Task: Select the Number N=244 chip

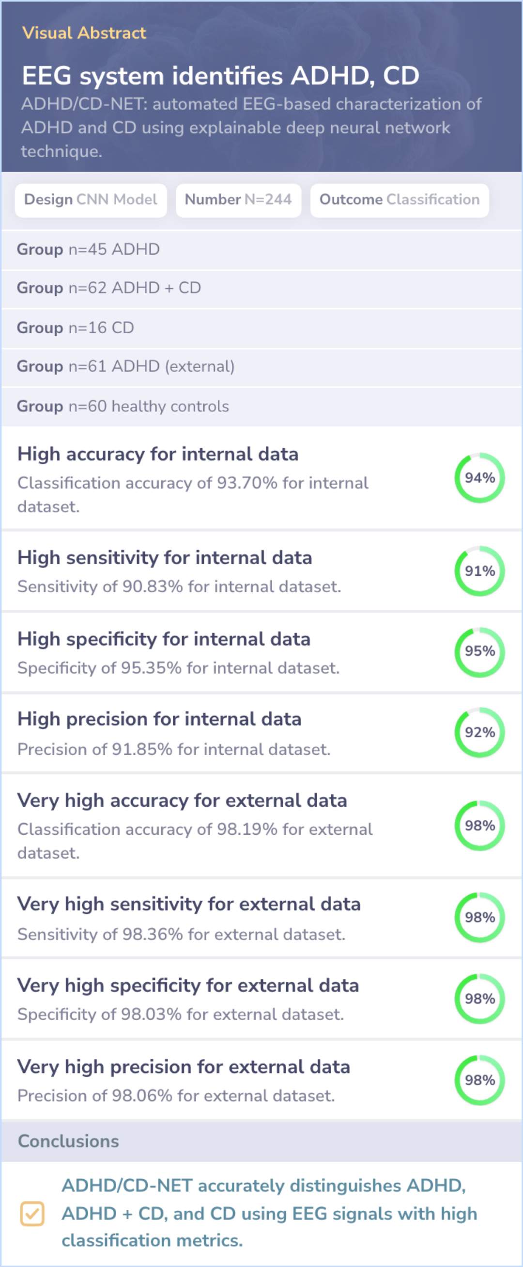Action: coord(239,200)
